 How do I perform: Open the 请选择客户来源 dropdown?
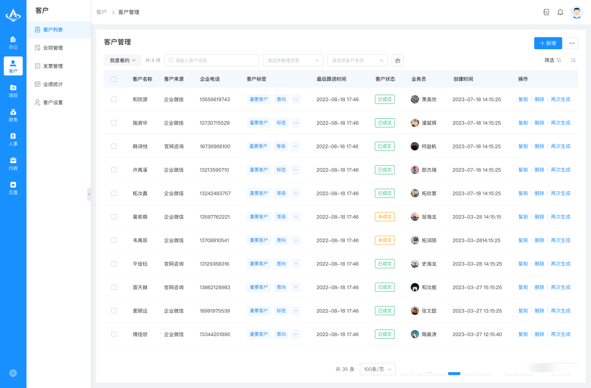point(357,60)
